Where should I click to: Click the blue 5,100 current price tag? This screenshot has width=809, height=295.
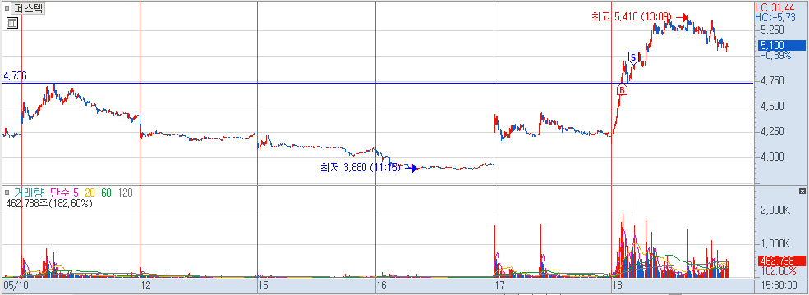[x=781, y=45]
